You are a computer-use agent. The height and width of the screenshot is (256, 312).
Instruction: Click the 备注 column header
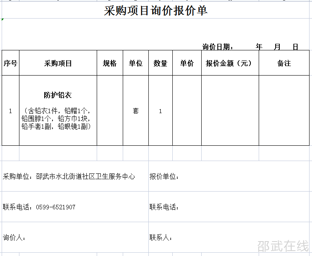pos(284,63)
